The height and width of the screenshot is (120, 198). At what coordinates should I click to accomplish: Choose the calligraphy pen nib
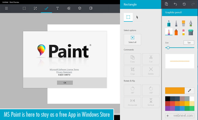[x=191, y=23]
